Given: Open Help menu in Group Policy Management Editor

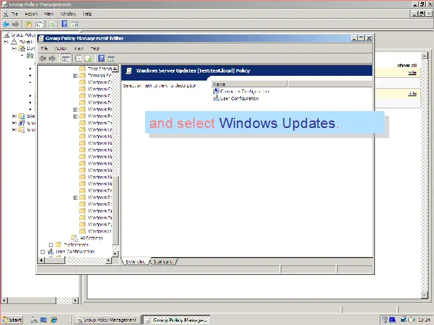Looking at the screenshot, I should point(95,48).
